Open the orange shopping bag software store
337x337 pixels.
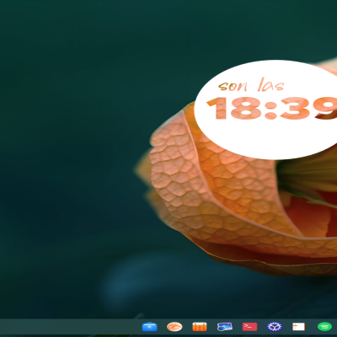tap(200, 327)
